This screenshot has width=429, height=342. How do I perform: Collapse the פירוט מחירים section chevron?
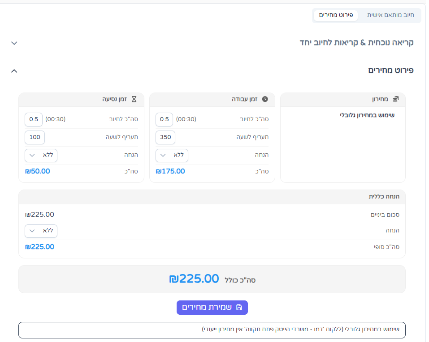[x=14, y=71]
